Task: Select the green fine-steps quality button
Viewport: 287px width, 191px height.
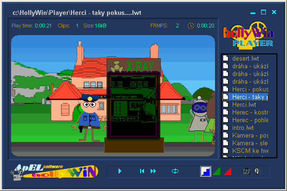Action: point(217,171)
